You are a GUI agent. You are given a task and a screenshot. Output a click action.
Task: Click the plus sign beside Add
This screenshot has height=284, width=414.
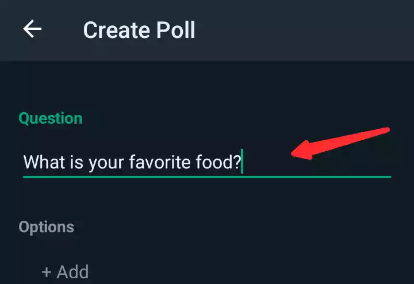pyautogui.click(x=47, y=271)
